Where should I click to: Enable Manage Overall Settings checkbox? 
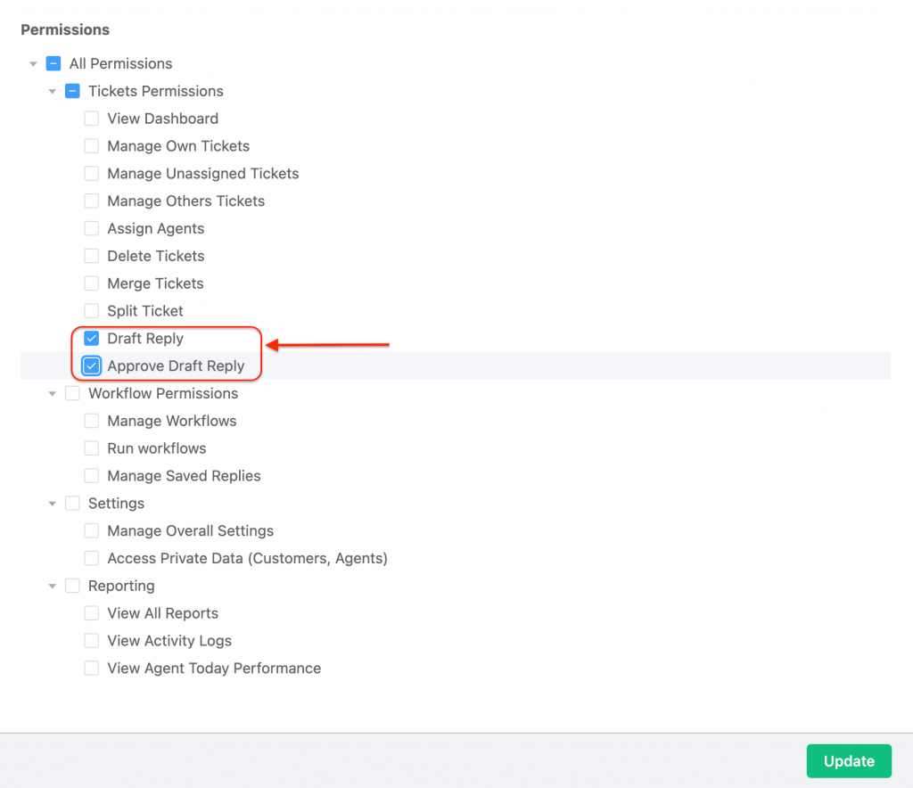coord(92,530)
